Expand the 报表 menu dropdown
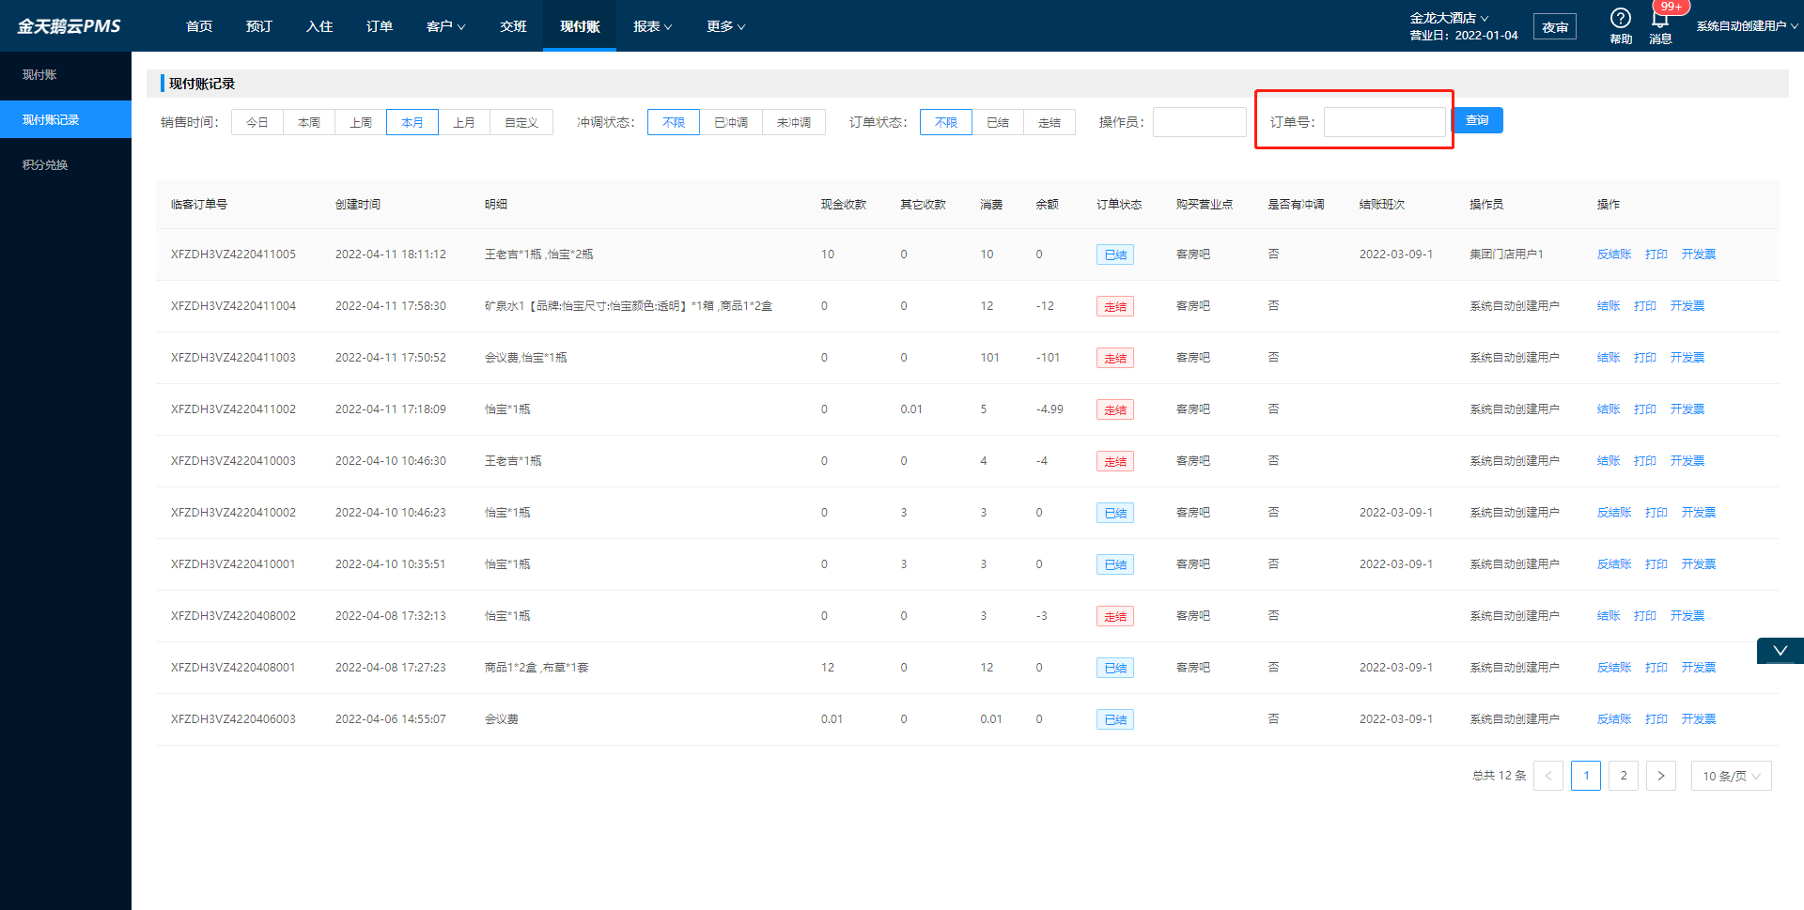This screenshot has width=1804, height=910. pyautogui.click(x=652, y=26)
